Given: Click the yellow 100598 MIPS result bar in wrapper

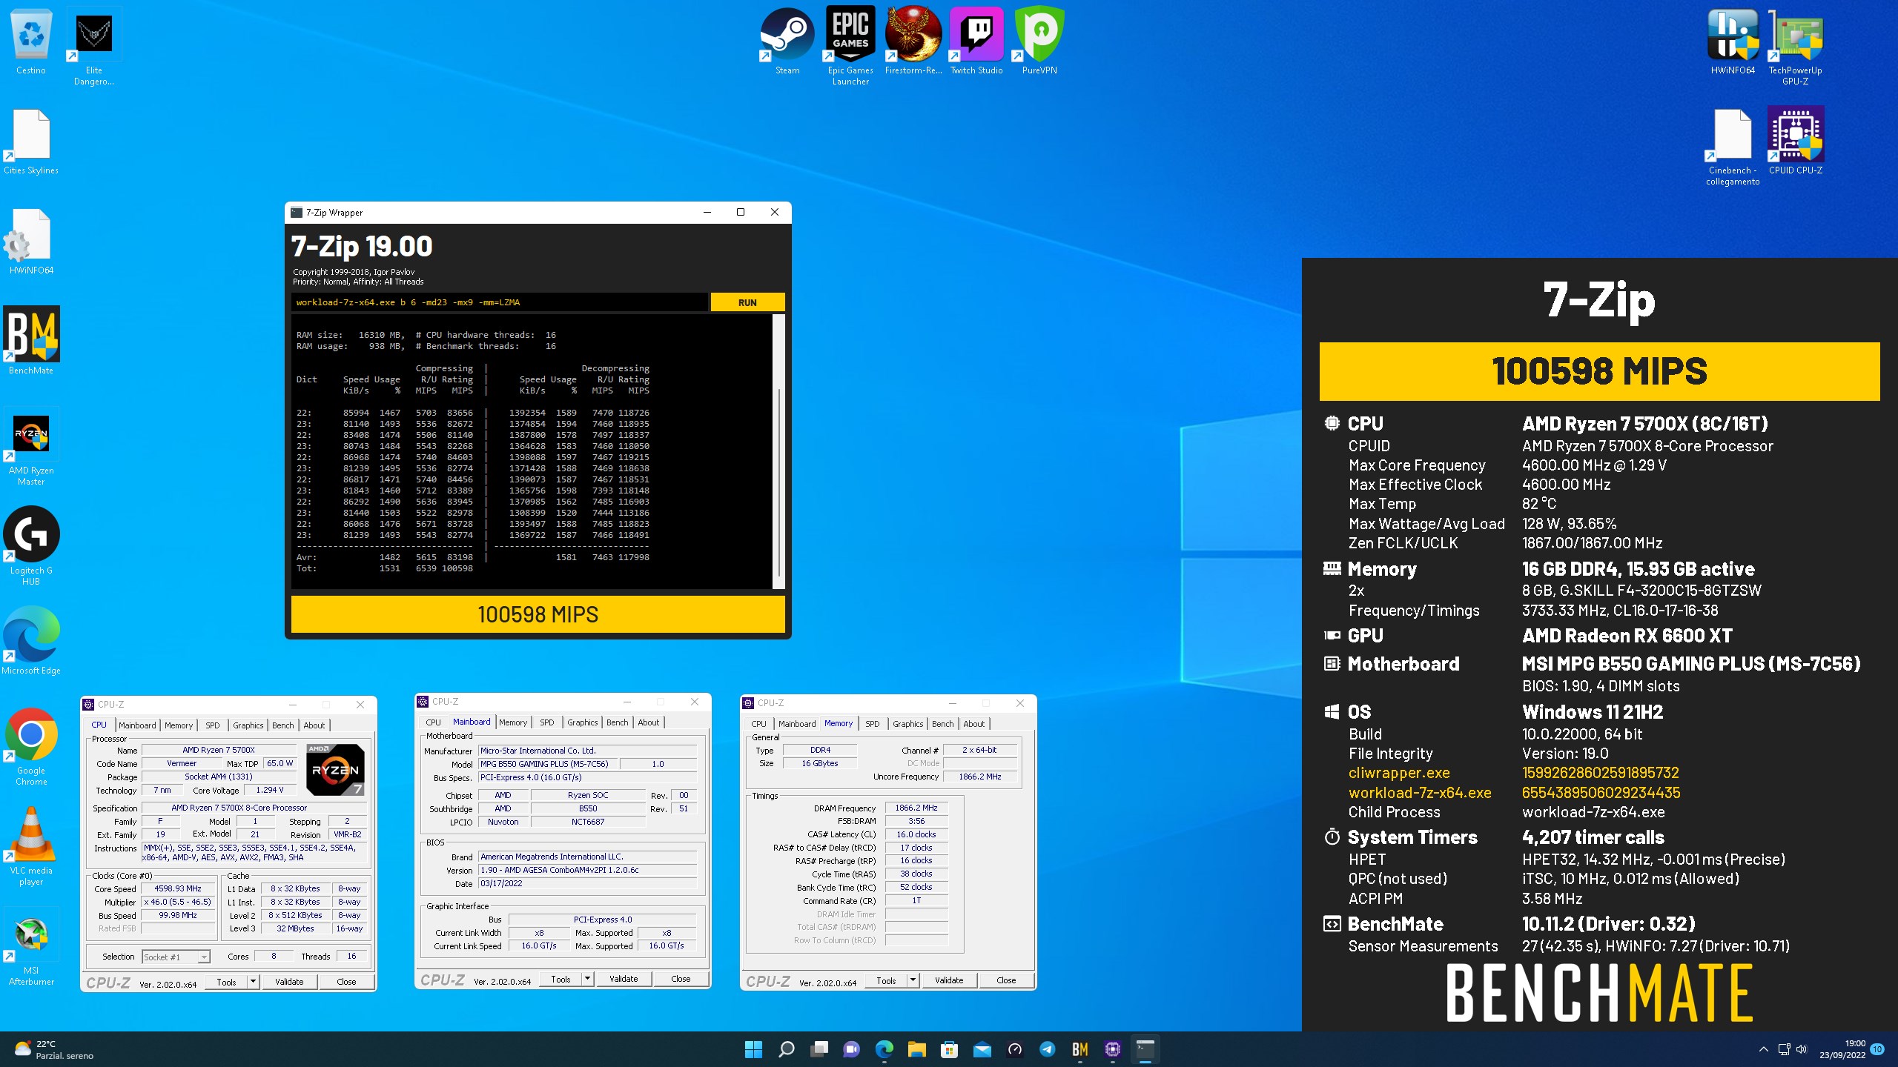Looking at the screenshot, I should 538,614.
